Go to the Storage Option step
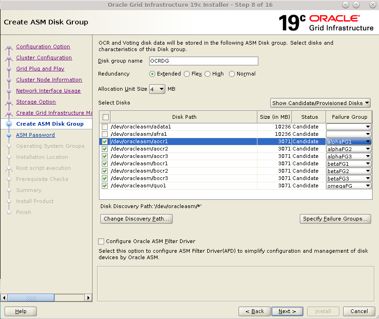 coord(36,102)
